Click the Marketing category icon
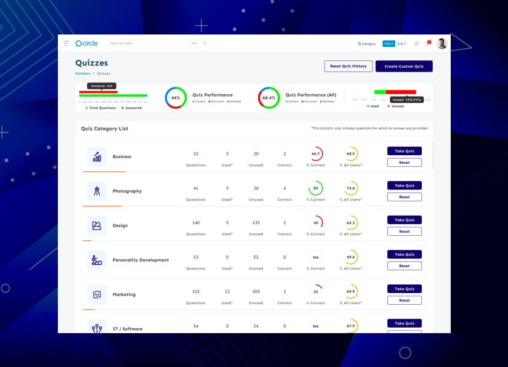The image size is (508, 367). click(97, 295)
